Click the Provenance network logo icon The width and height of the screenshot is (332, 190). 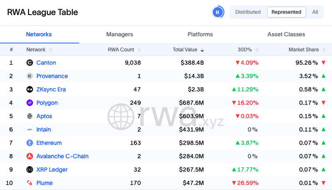tap(30, 76)
